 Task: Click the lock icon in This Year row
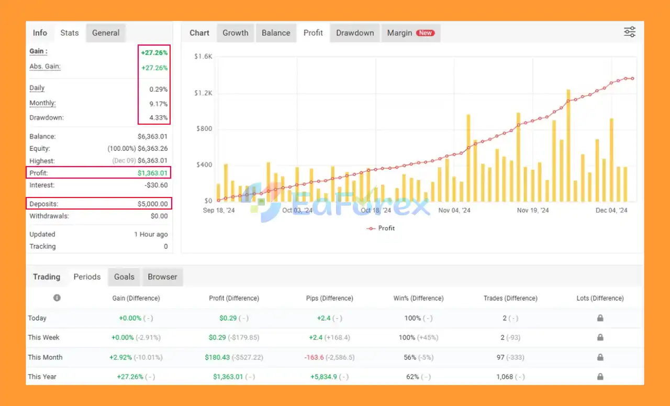600,377
